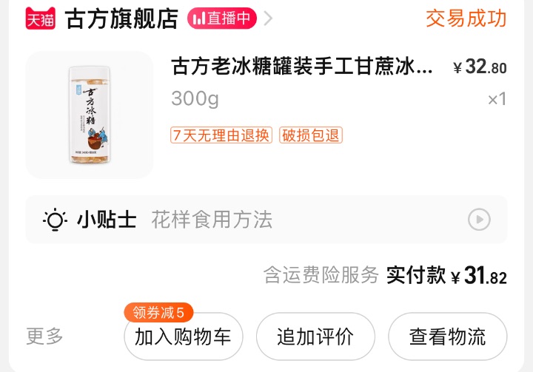Tap the 7天无理由退换 tag

[221, 135]
